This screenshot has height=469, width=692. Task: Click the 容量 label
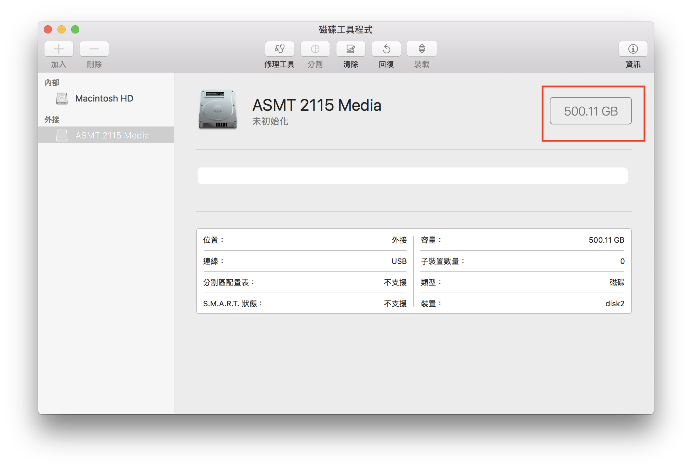[431, 240]
